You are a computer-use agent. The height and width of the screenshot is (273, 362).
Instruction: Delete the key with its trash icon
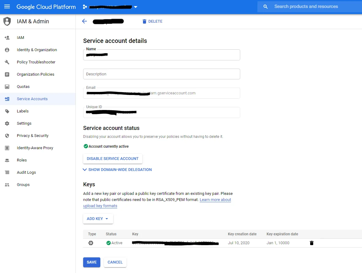(x=312, y=243)
